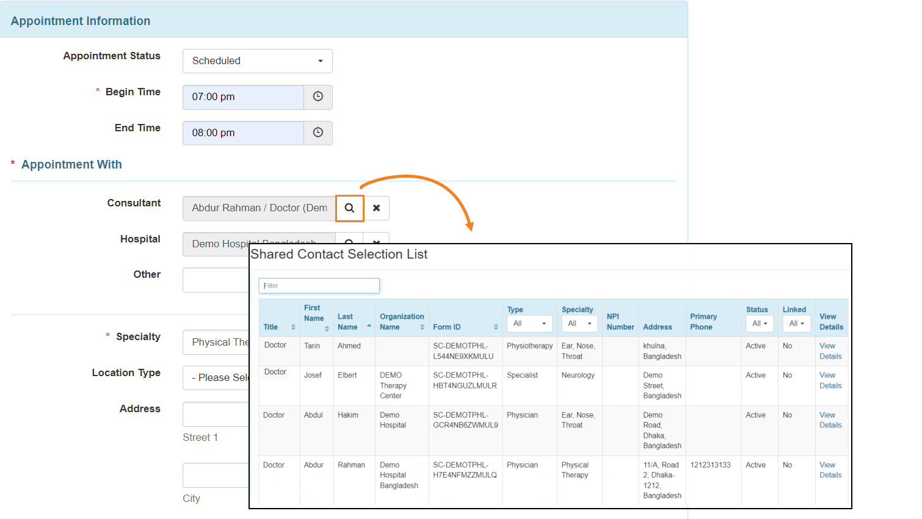Image resolution: width=922 pixels, height=519 pixels.
Task: Open the End Time clock picker
Action: click(x=318, y=133)
